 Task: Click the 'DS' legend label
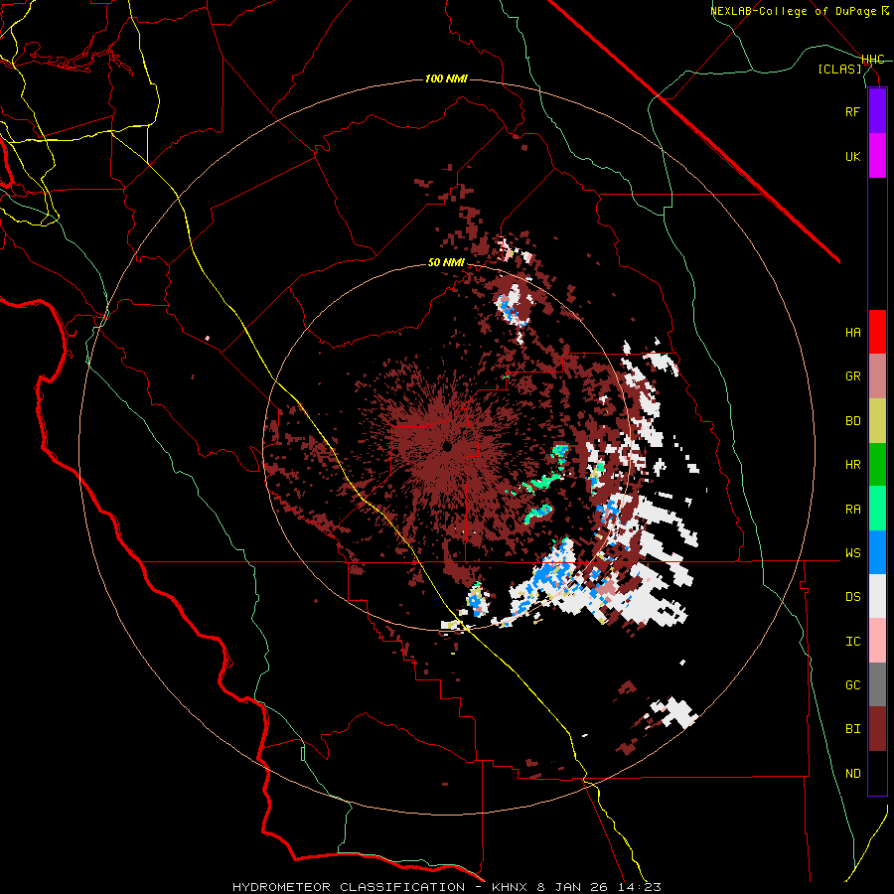[852, 597]
